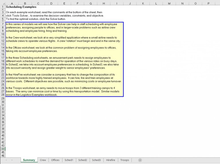Select column E header
The image size is (220, 164).
64,3
